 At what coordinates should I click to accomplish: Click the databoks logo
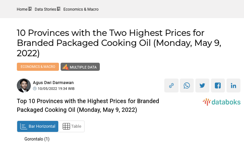[222, 102]
